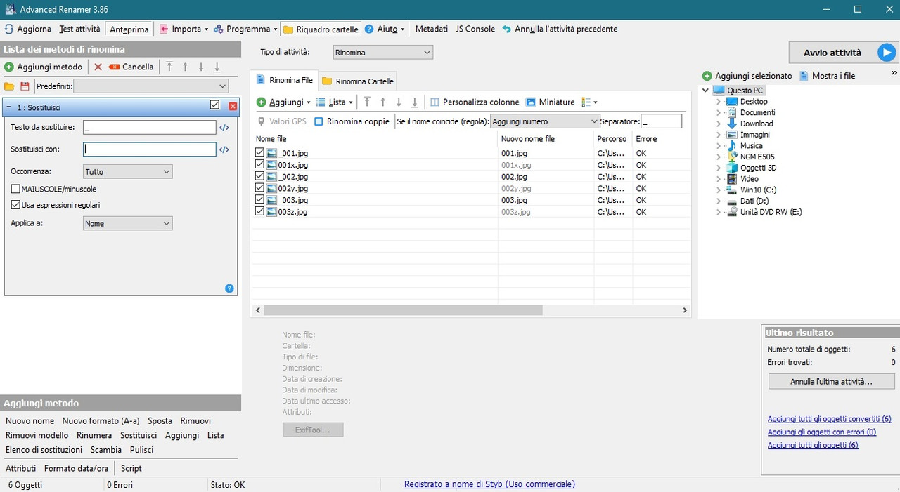Click Aggiungi gli oggetti con errori link

coord(822,432)
